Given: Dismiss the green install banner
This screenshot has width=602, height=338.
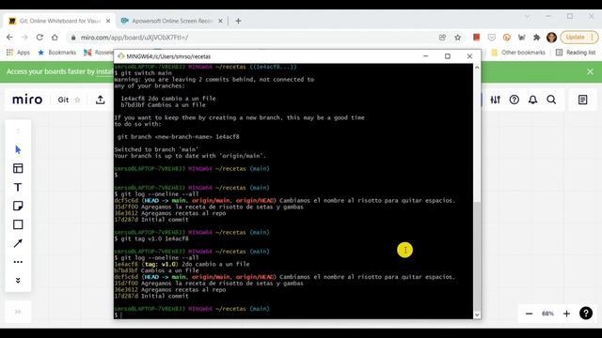Looking at the screenshot, I should tap(590, 71).
